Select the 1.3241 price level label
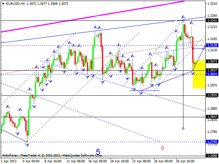The image size is (219, 164). (x=212, y=20)
